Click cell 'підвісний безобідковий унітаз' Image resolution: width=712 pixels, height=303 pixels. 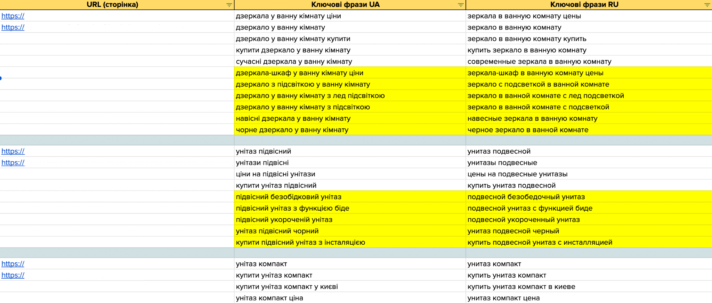pyautogui.click(x=289, y=197)
